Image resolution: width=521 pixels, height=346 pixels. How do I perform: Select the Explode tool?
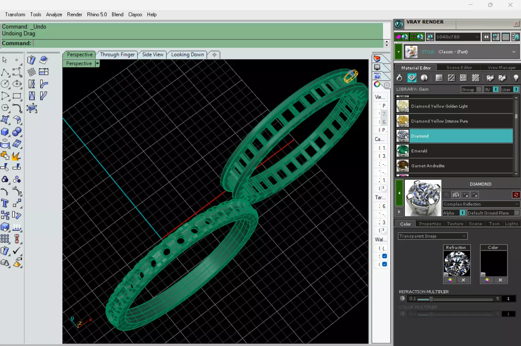click(16, 156)
